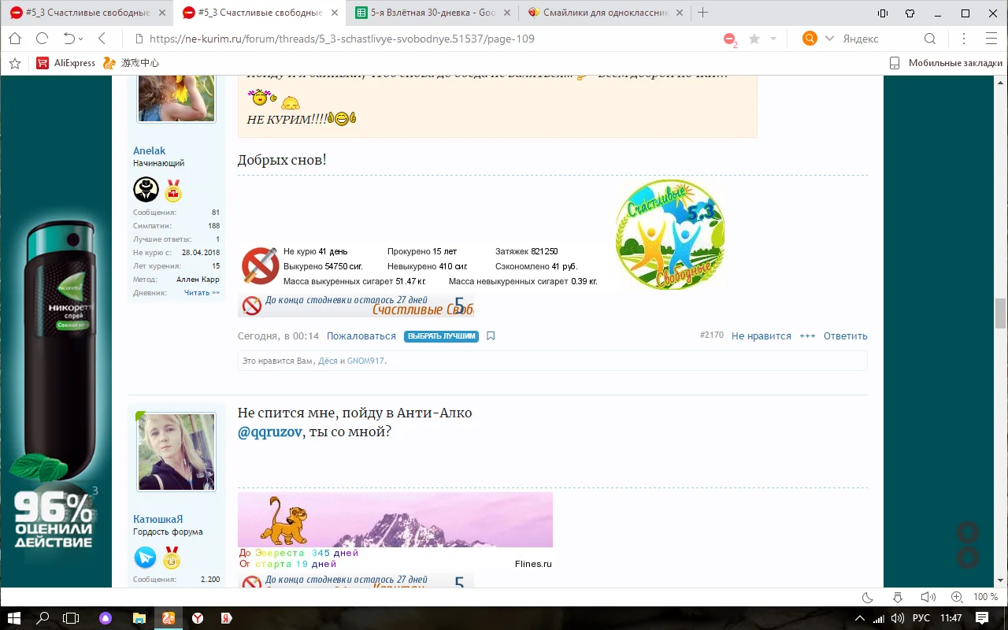Star the current page in address bar
Screen dimensions: 1008x630
pyautogui.click(x=754, y=38)
